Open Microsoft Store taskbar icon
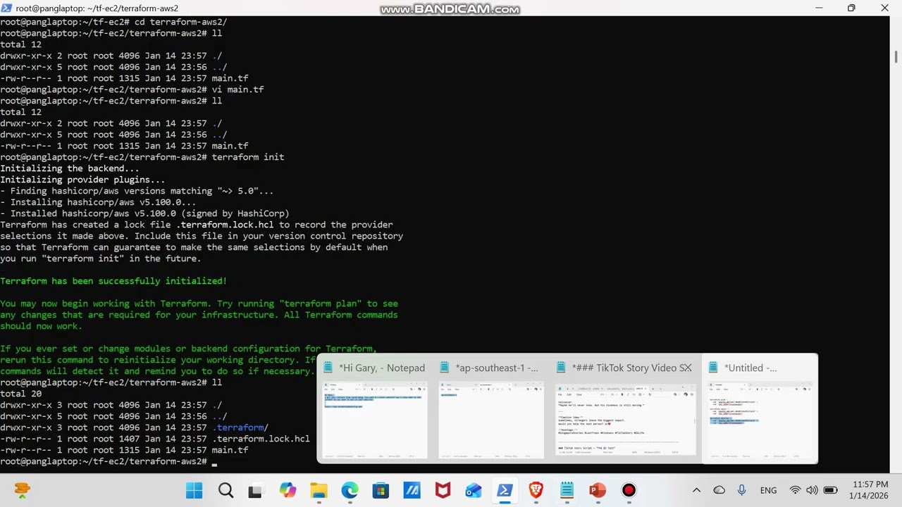The width and height of the screenshot is (902, 507). coord(381,490)
